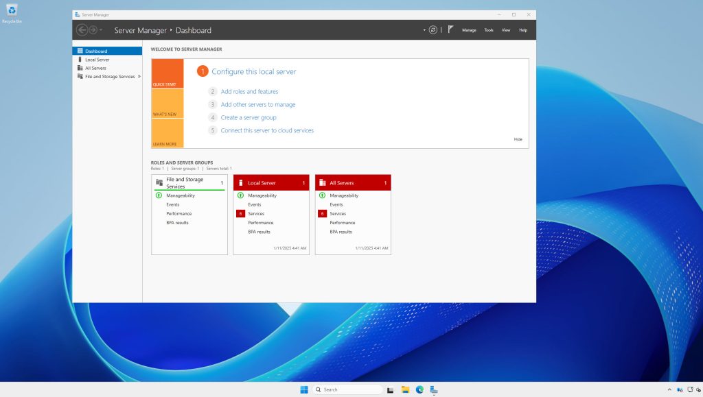Click the forward navigation arrow
703x397 pixels.
point(93,30)
